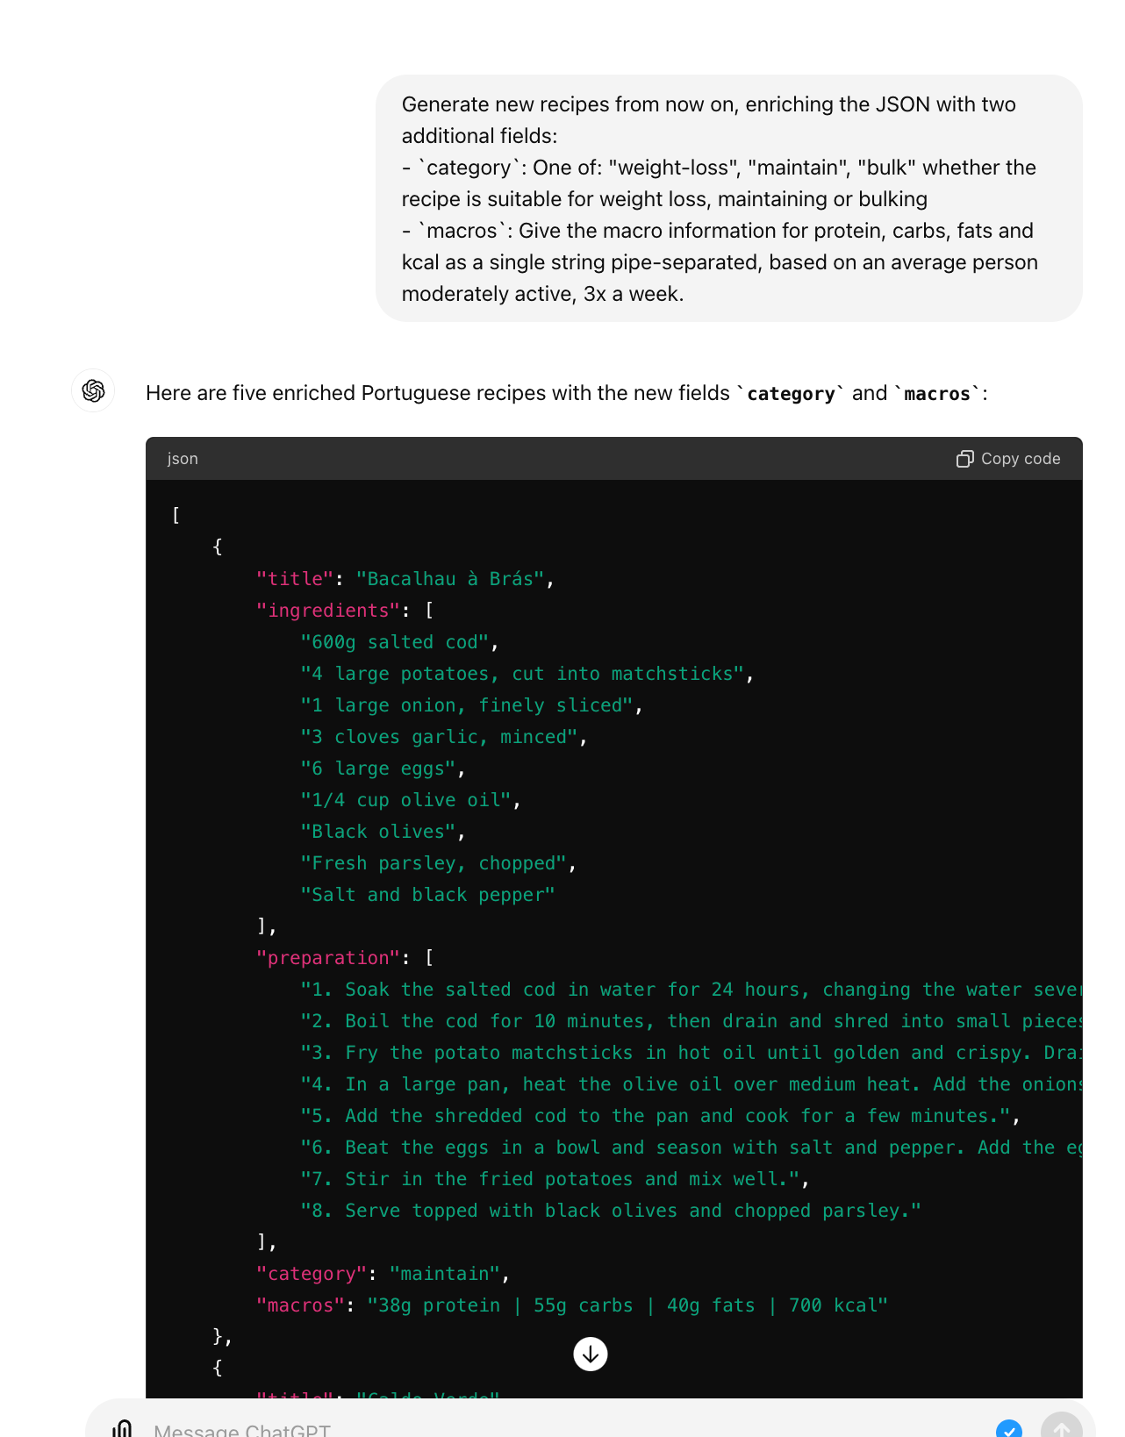Click the "preparation" key in the code
Viewport: 1125px width, 1437px height.
coord(328,958)
